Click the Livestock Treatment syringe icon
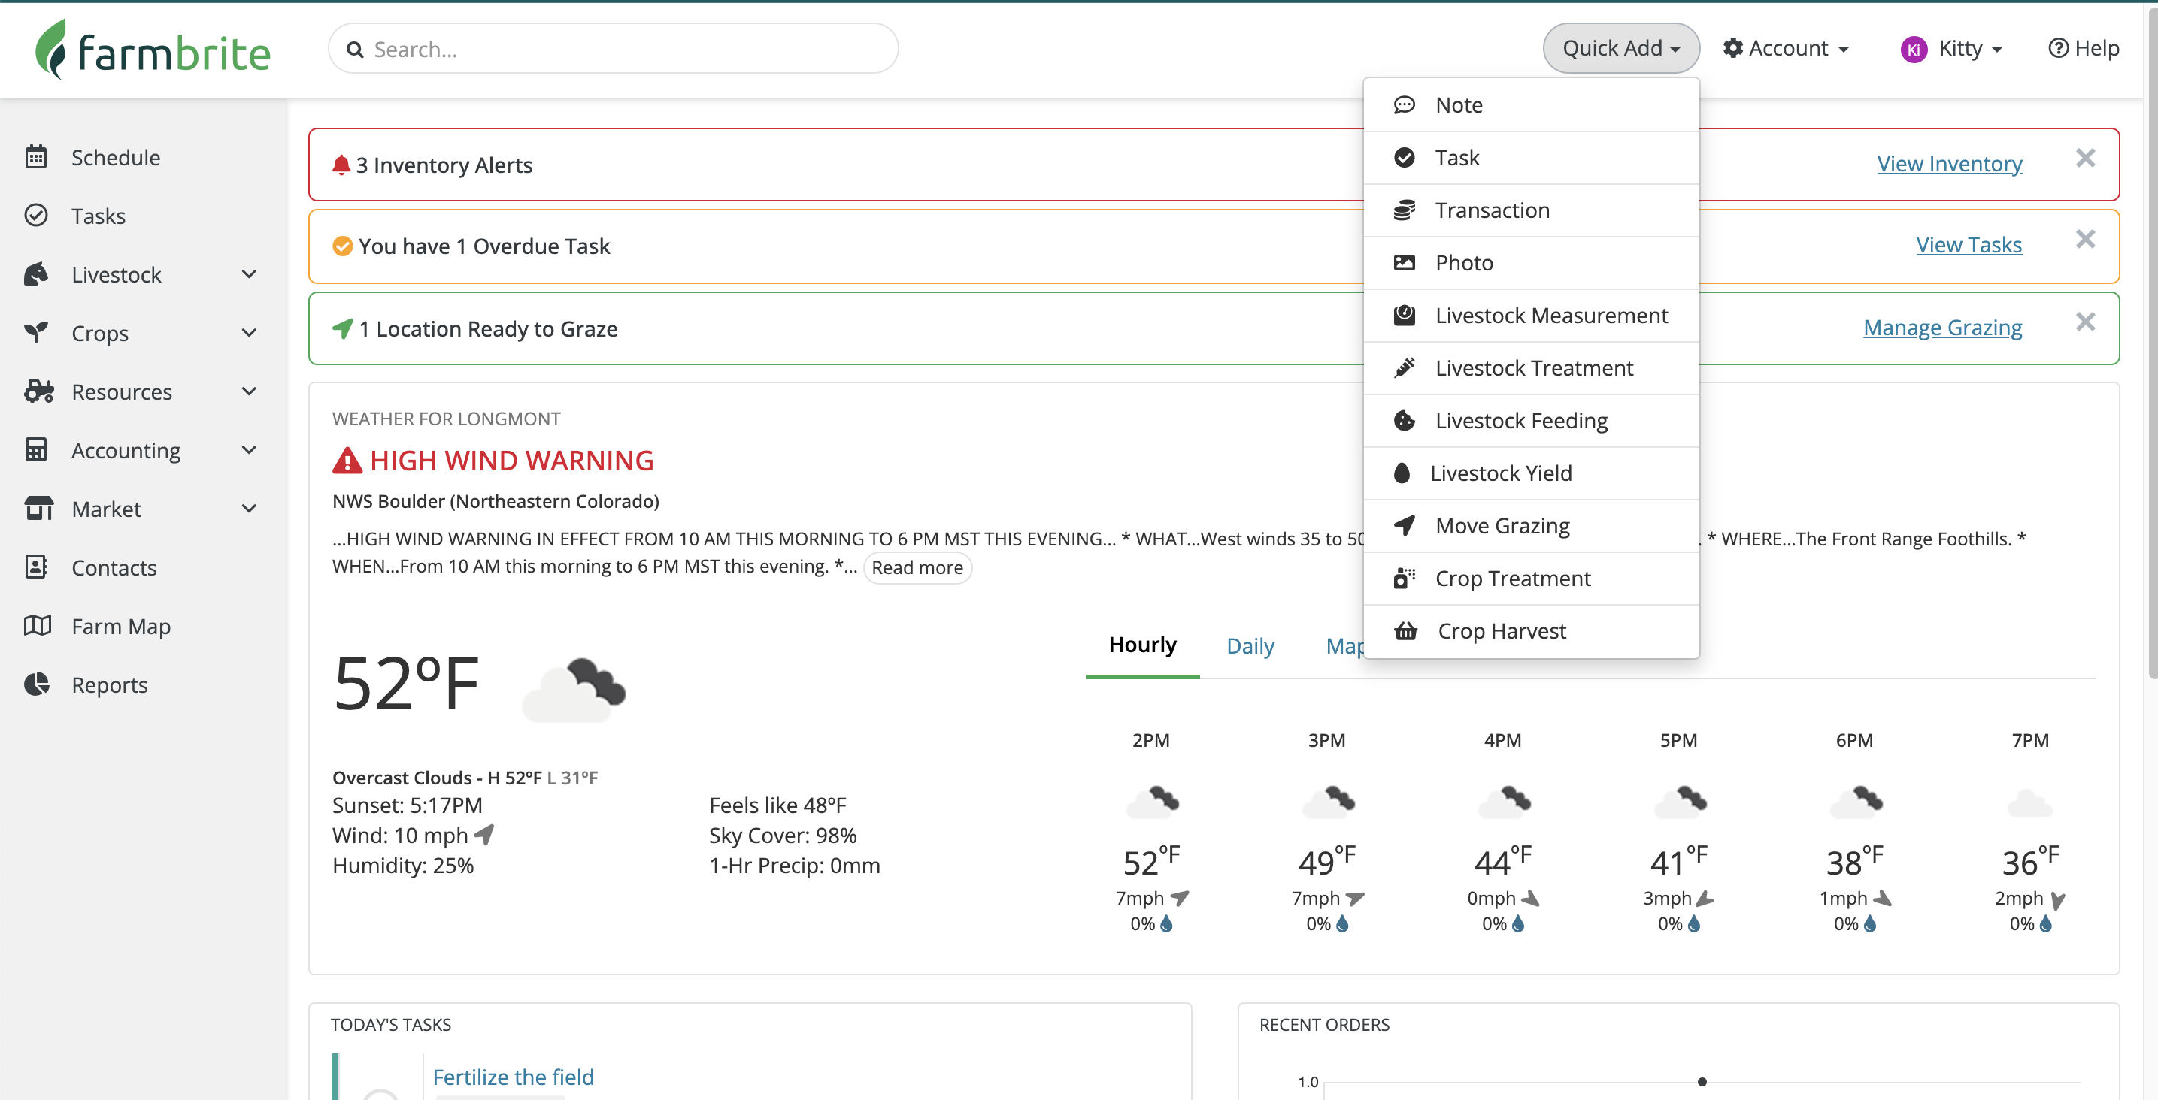The width and height of the screenshot is (2158, 1100). click(x=1404, y=367)
